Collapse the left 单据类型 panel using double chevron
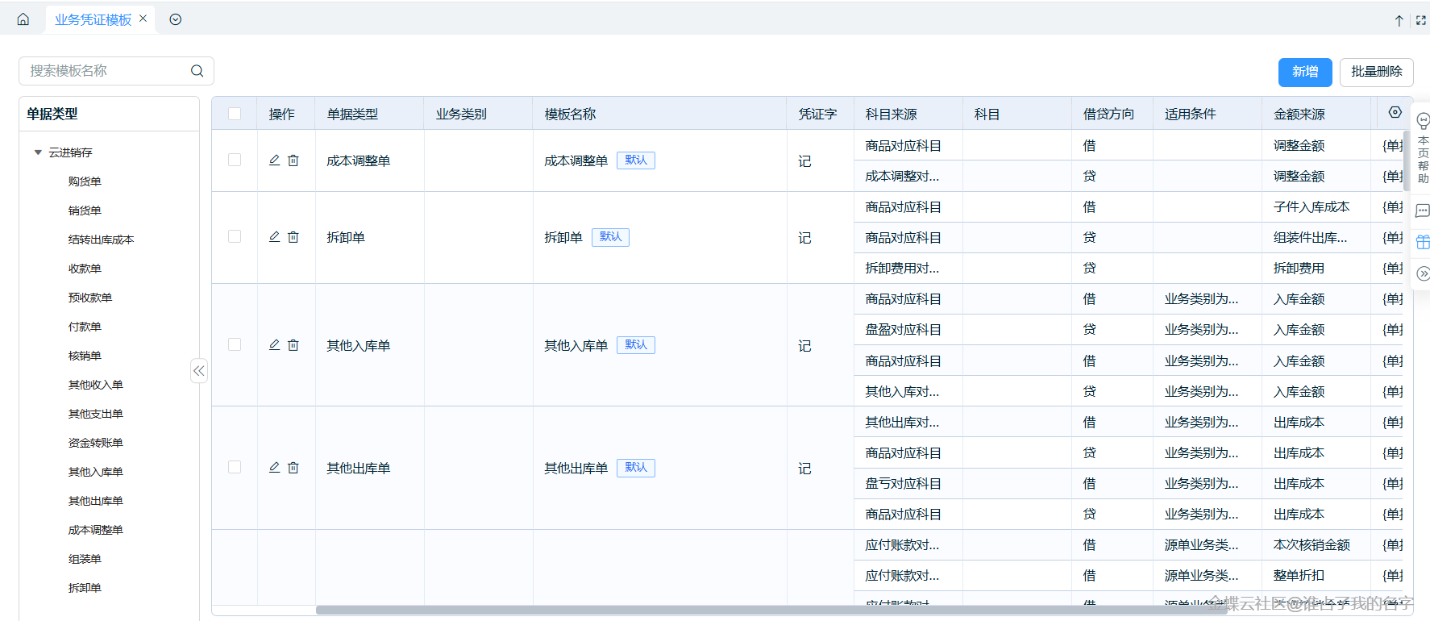Viewport: 1430px width, 621px height. coord(198,371)
